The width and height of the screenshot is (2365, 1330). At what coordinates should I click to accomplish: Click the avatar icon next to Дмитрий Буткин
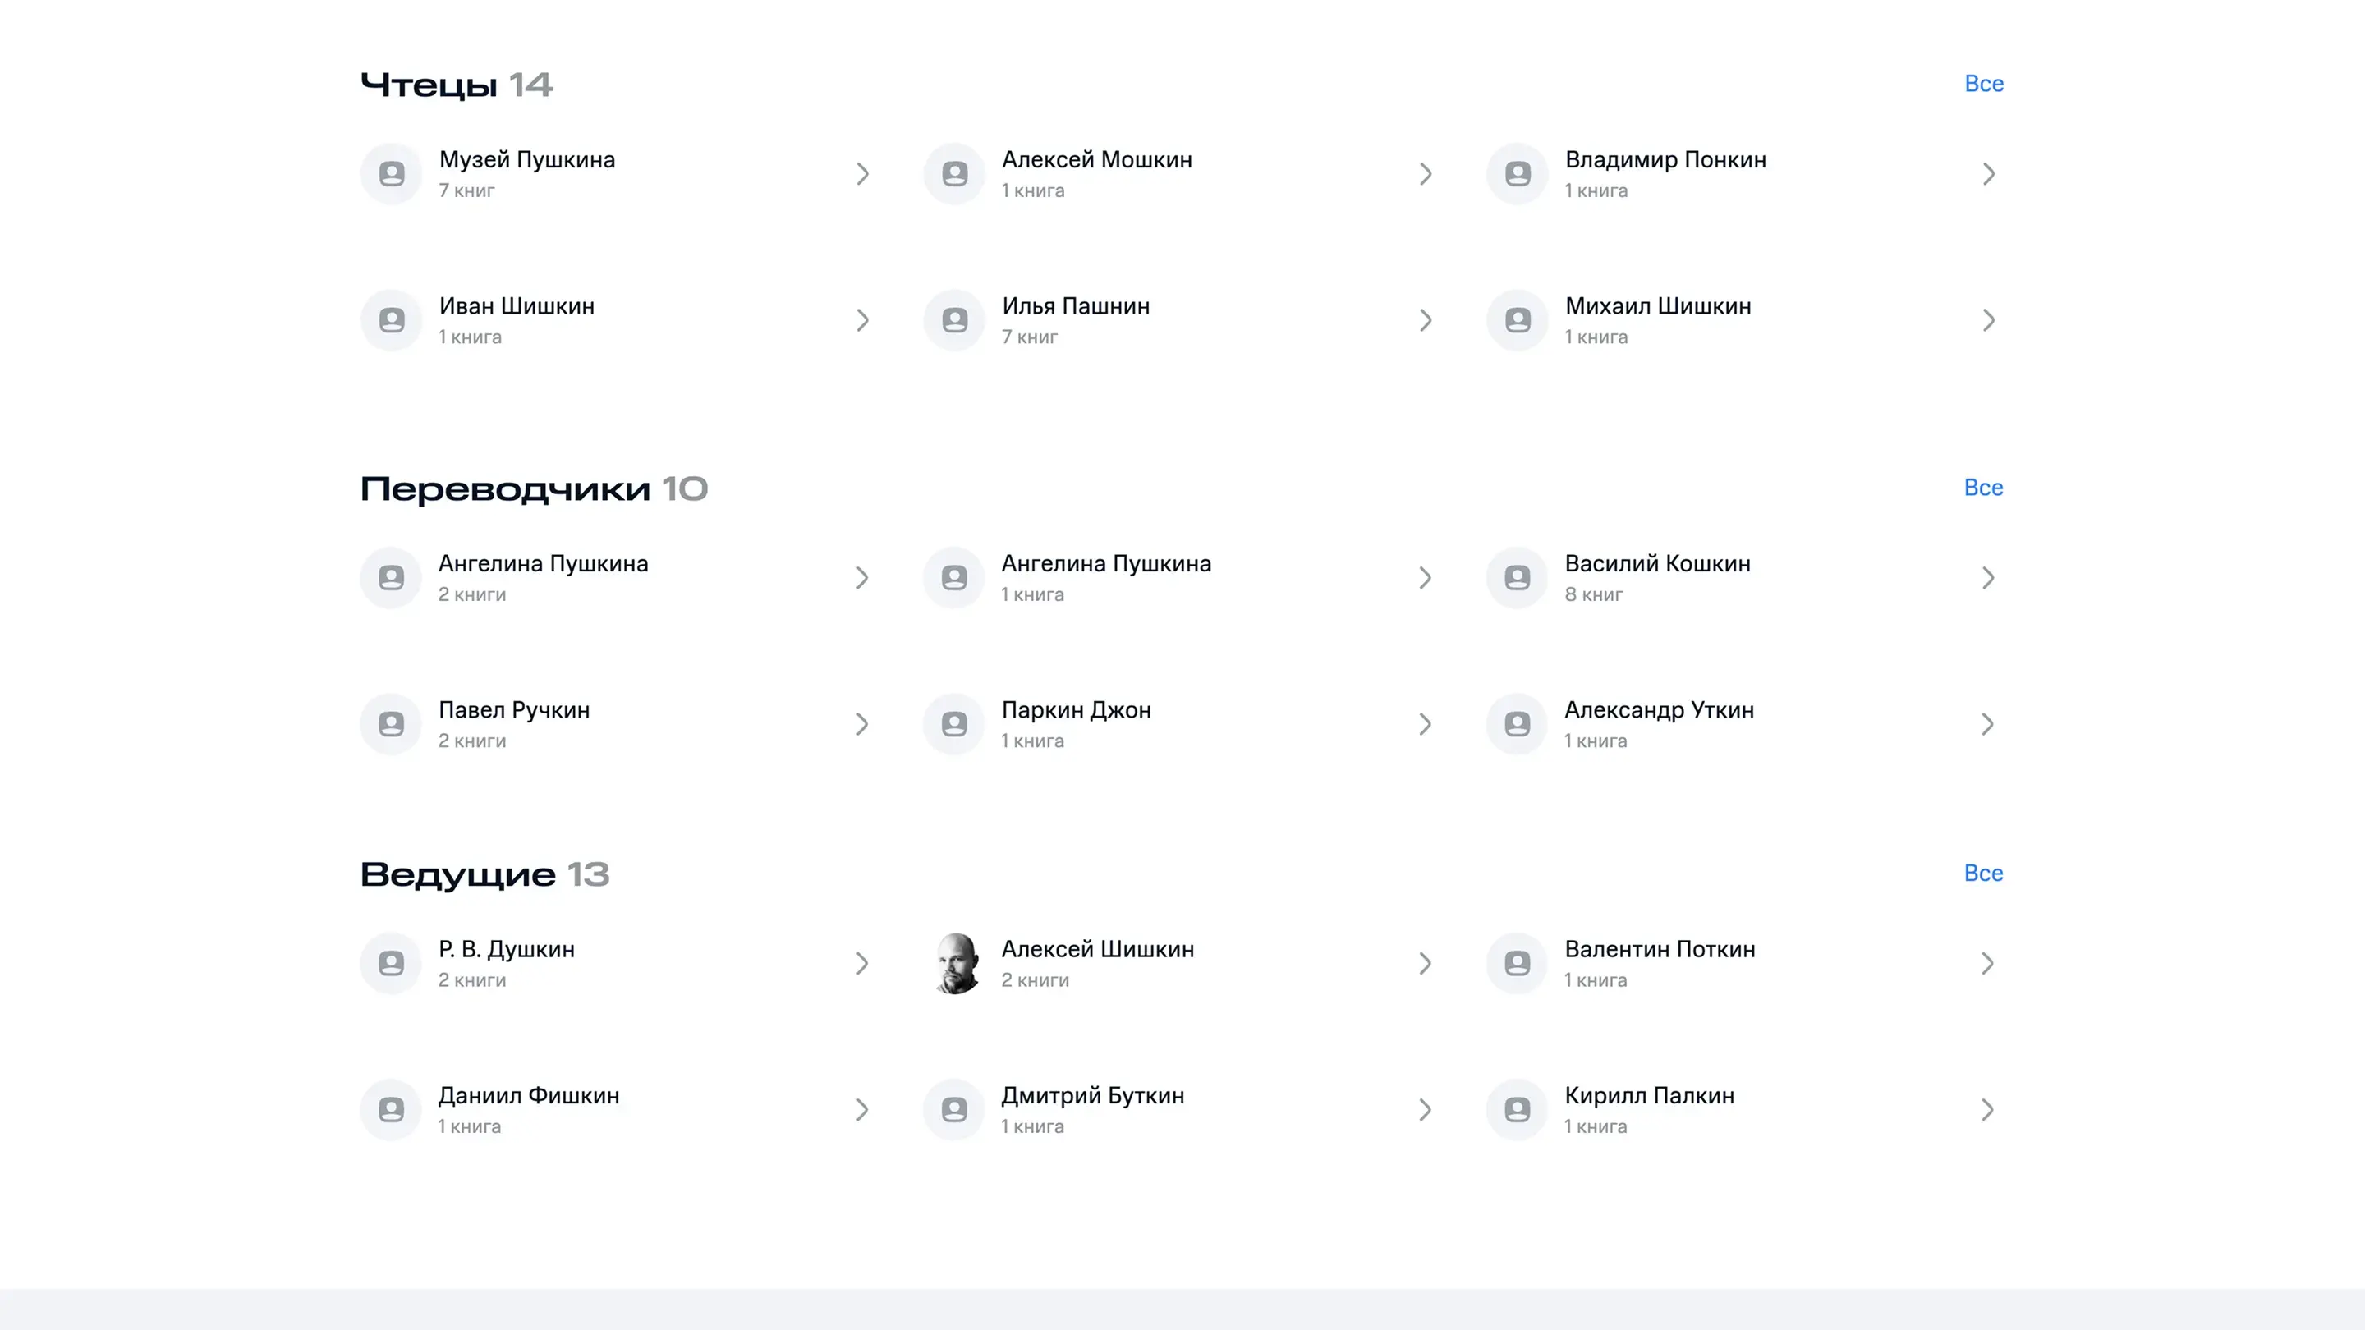tap(955, 1110)
